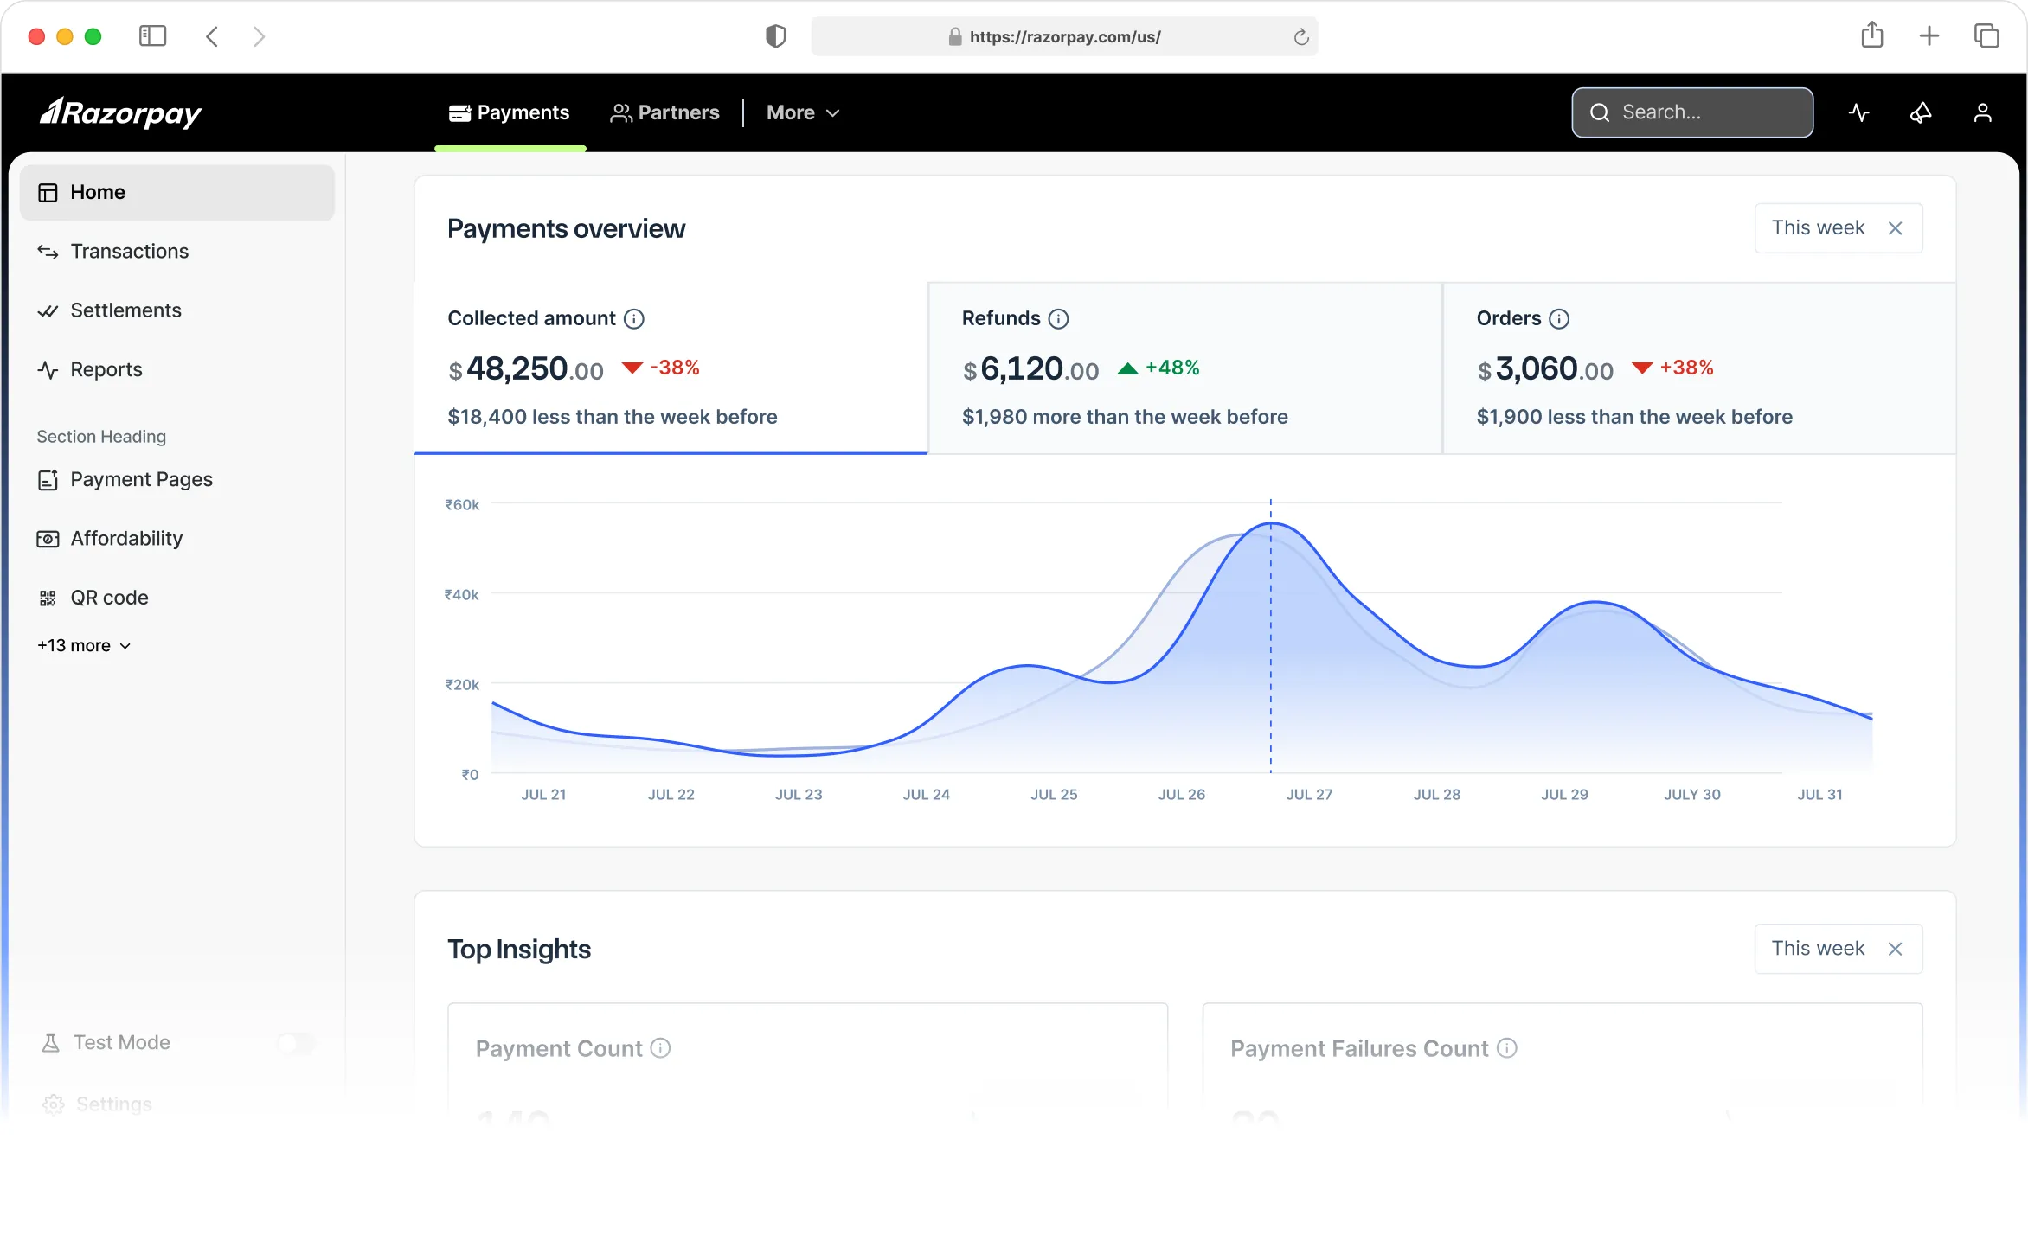Image resolution: width=2028 pixels, height=1235 pixels.
Task: Switch to the Partners tab
Action: pos(664,112)
